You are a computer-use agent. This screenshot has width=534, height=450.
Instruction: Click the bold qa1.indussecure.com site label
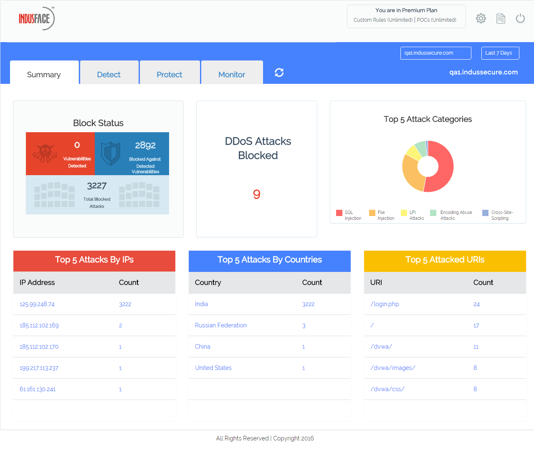point(483,72)
